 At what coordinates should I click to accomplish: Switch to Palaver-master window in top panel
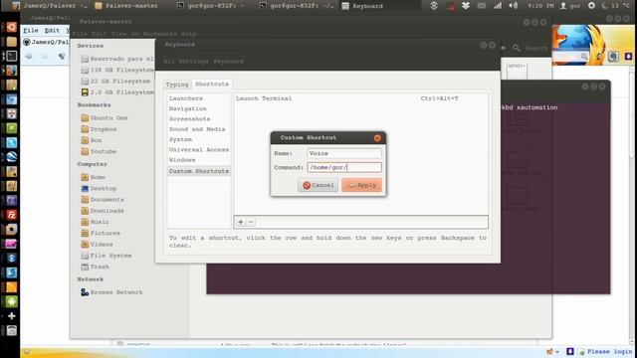pyautogui.click(x=126, y=6)
